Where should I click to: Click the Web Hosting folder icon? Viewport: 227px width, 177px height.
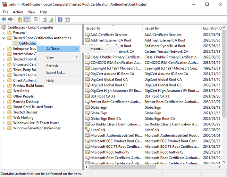point(9,117)
